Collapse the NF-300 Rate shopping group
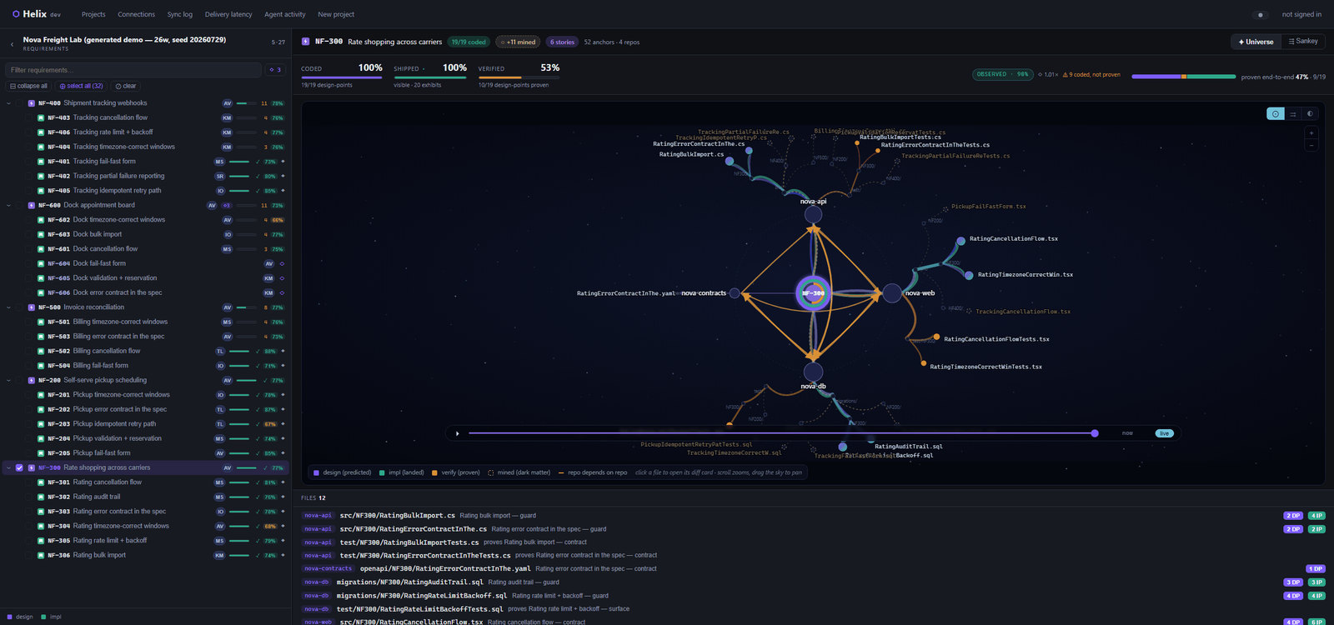 [9, 467]
